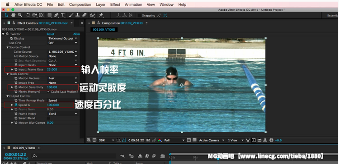The image size is (339, 164).
Task: Open the Frame Interp Blend dropdown
Action: coord(63,114)
